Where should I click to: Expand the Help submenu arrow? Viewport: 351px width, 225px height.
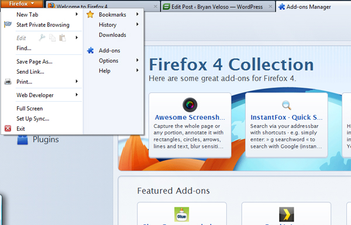(137, 71)
